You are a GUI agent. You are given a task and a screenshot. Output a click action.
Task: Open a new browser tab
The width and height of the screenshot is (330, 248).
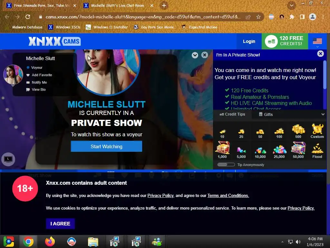[164, 5]
